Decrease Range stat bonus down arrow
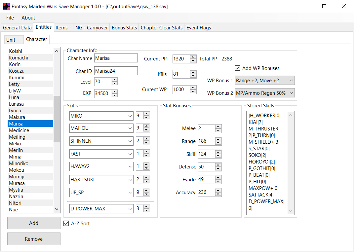The image size is (354, 252). pos(218,143)
